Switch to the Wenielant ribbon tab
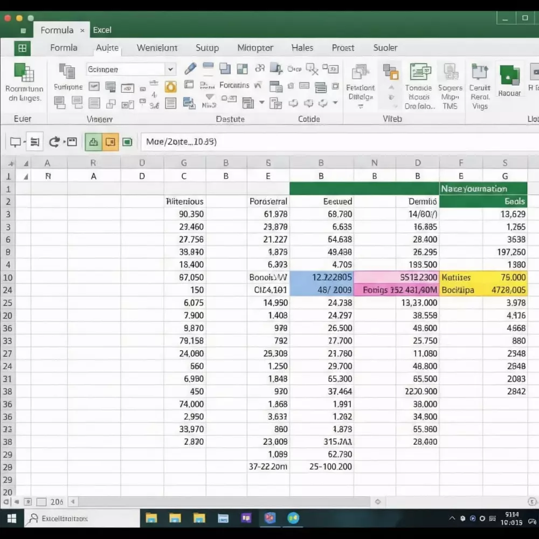This screenshot has width=539, height=539. (157, 48)
